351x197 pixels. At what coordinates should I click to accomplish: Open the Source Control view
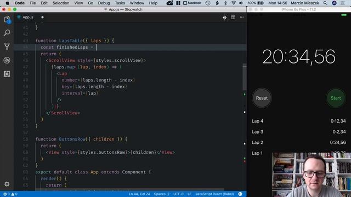[x=7, y=47]
